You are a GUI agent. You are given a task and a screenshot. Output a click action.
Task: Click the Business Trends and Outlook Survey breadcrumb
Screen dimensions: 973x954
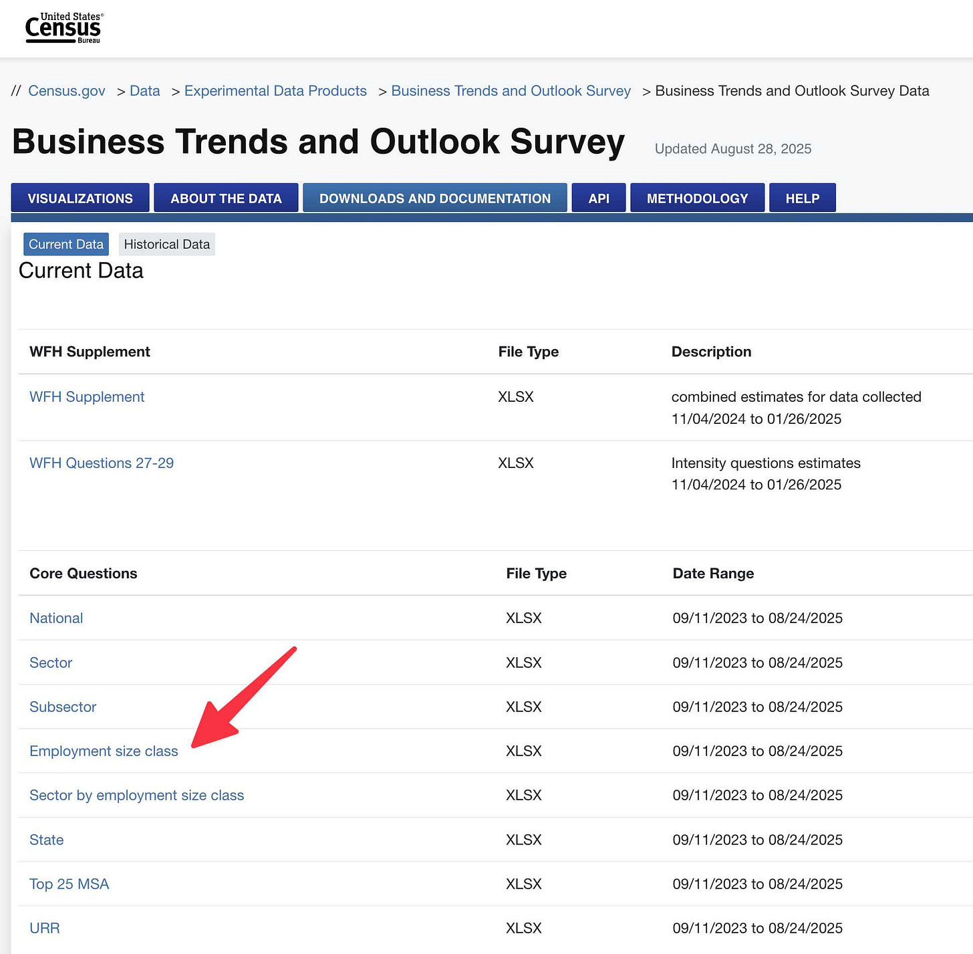tap(511, 91)
